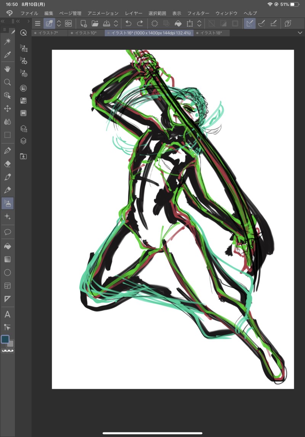Save the file with Save icon
305x437 pixels.
coord(107,23)
